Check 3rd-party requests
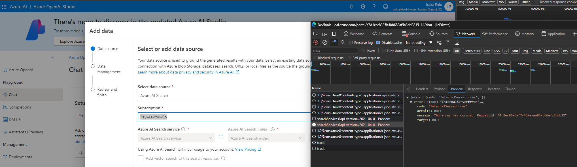The width and height of the screenshot is (577, 167). (349, 58)
